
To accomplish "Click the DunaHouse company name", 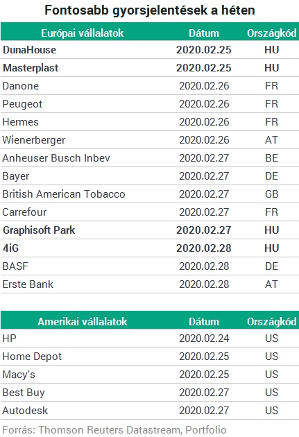I will point(30,50).
